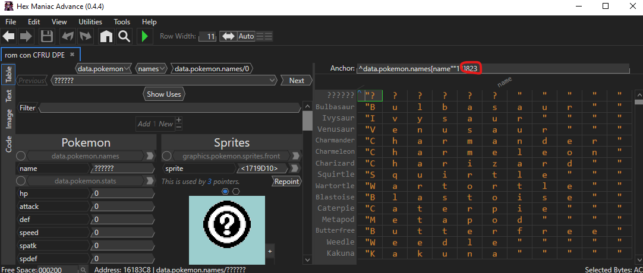Click the stretch-width double arrow icon
The height and width of the screenshot is (273, 643).
coord(228,36)
